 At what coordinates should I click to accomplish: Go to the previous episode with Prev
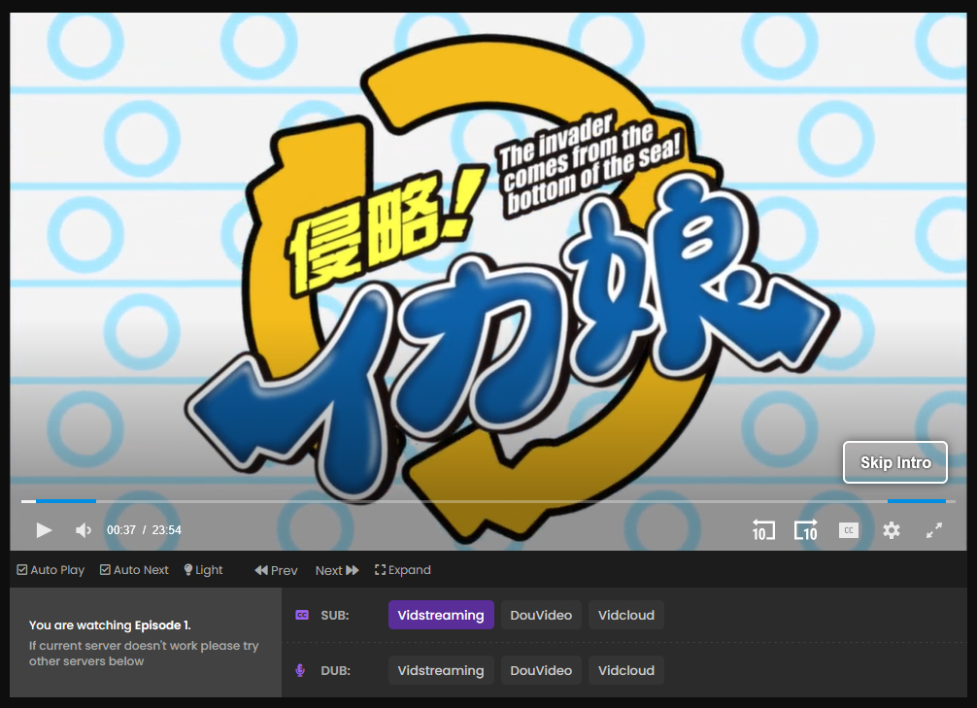(276, 570)
